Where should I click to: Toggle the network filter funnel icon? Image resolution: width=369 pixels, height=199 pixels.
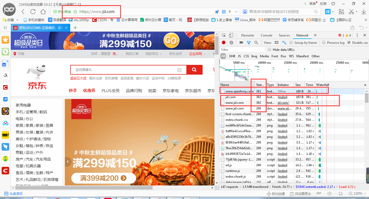[249, 42]
